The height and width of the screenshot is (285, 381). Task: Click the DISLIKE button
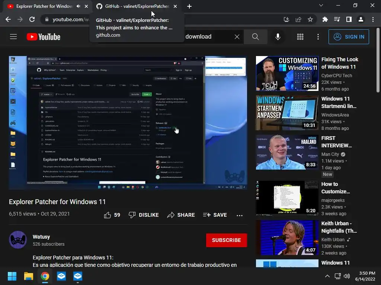point(144,215)
